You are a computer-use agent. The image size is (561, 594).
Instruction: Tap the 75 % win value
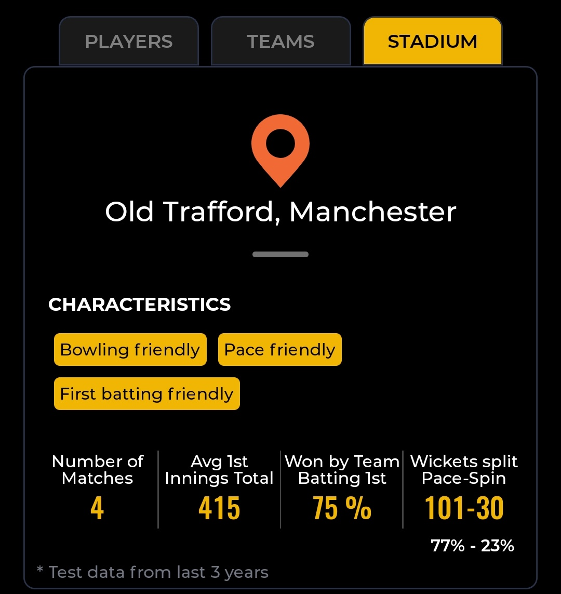tap(342, 508)
